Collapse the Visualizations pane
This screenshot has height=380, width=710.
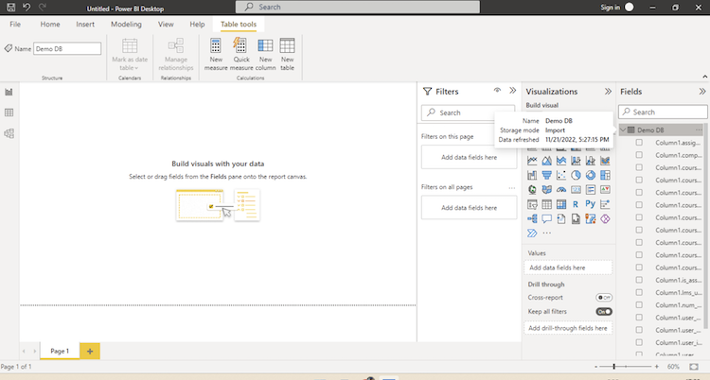point(608,92)
